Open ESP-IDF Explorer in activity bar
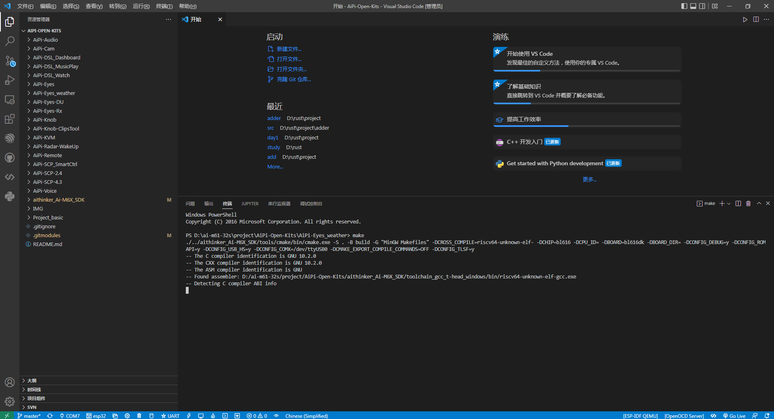This screenshot has width=774, height=419. [x=10, y=138]
